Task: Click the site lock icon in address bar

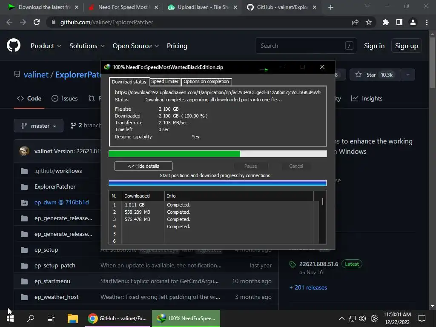Action: click(x=54, y=22)
